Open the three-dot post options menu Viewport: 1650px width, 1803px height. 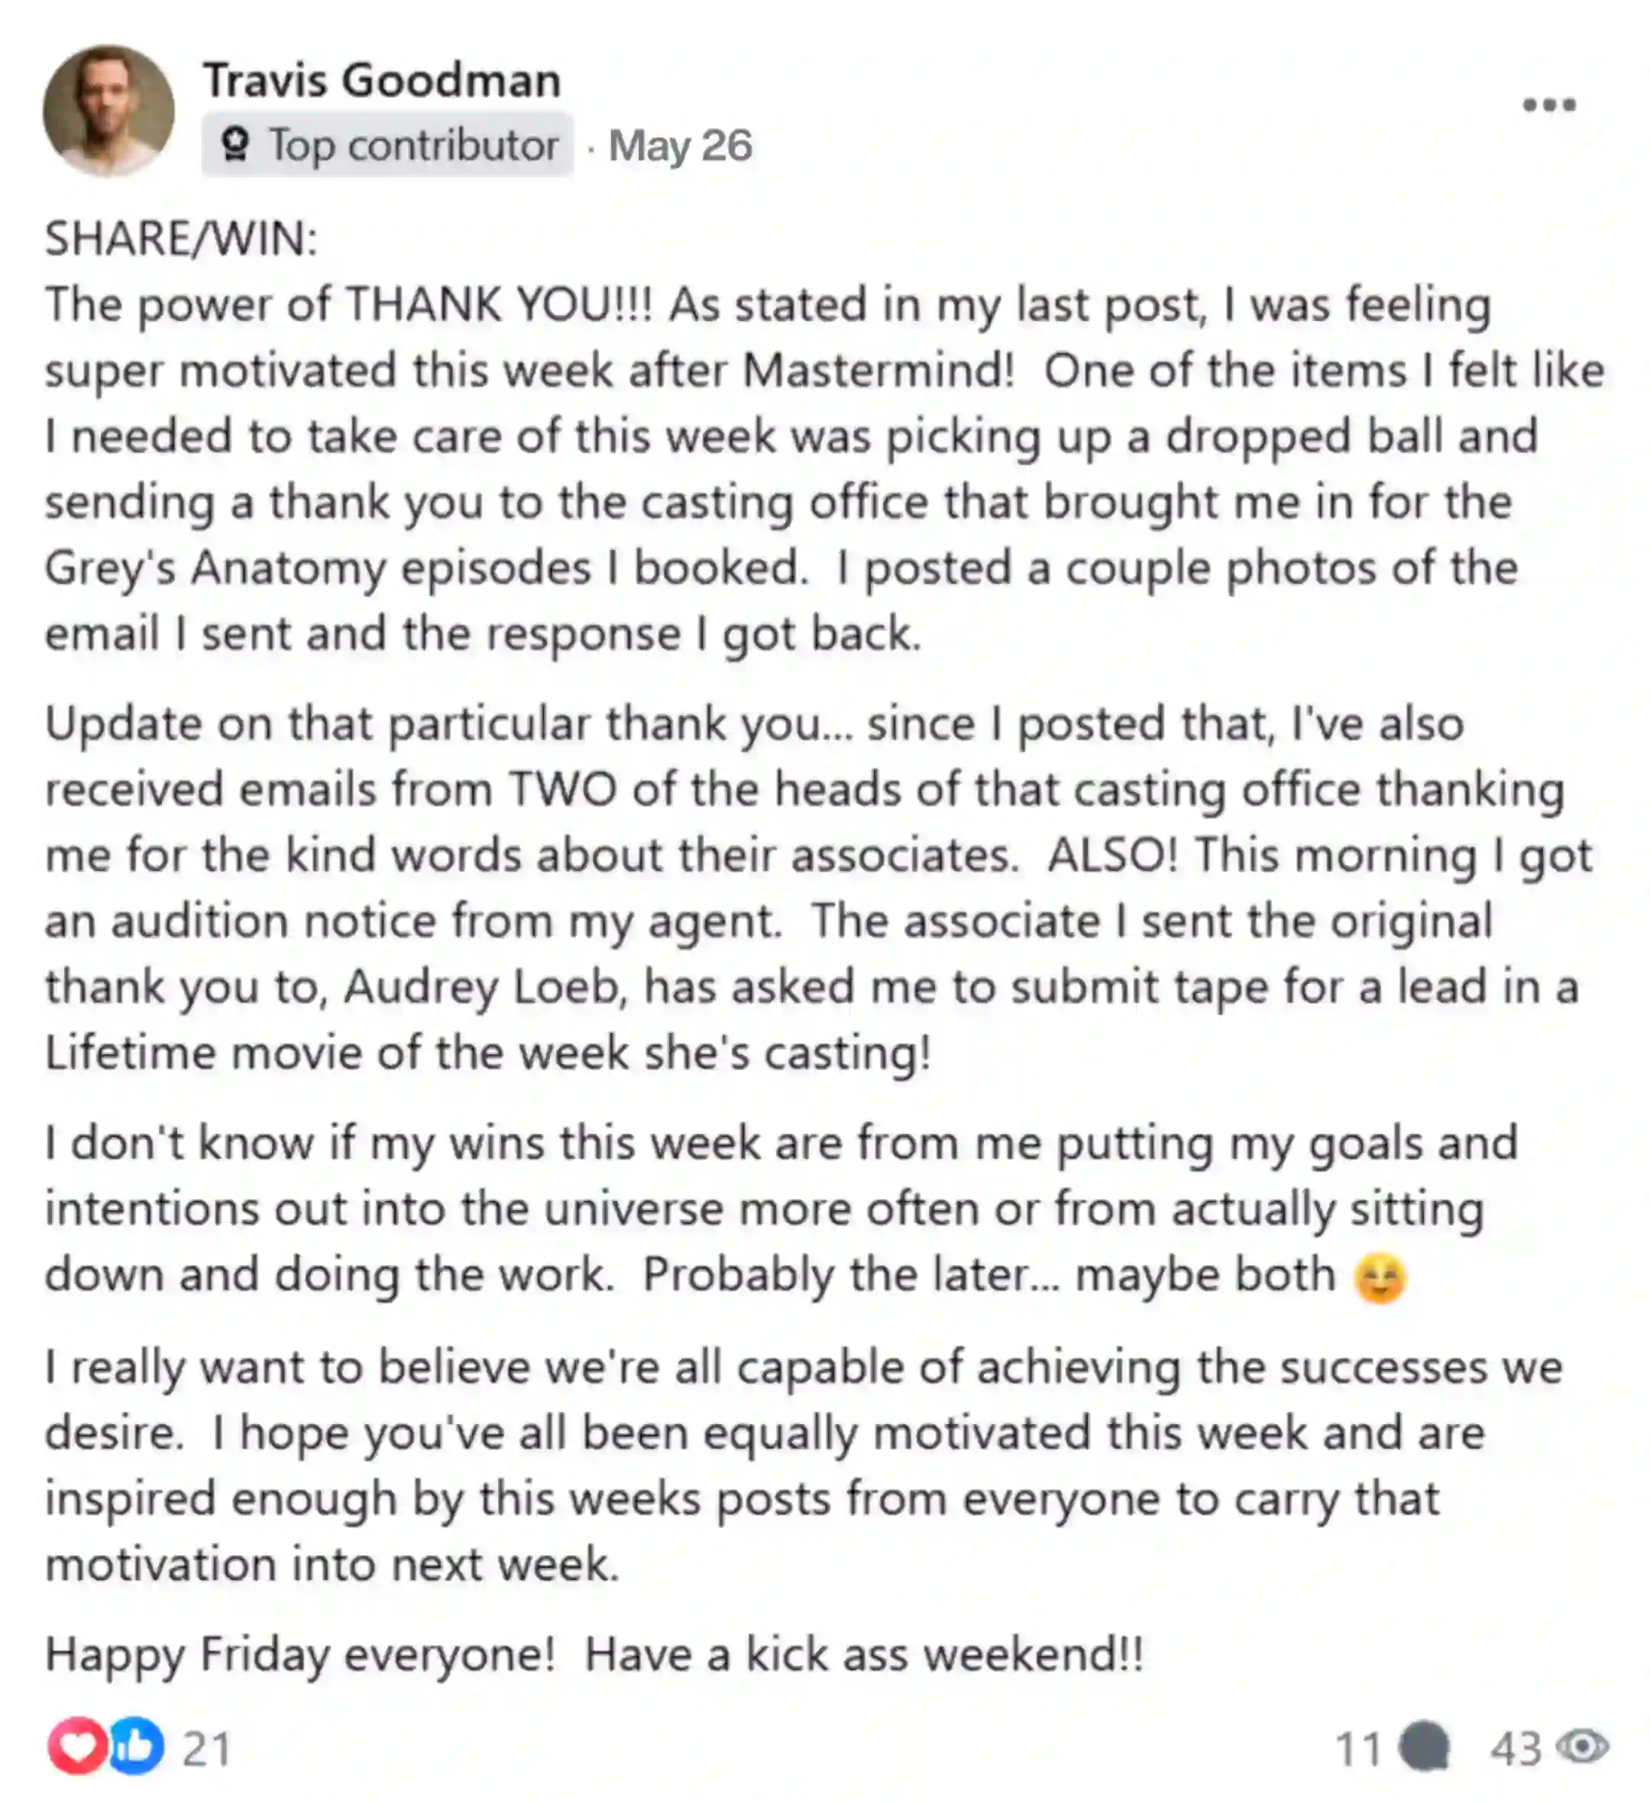click(x=1549, y=105)
